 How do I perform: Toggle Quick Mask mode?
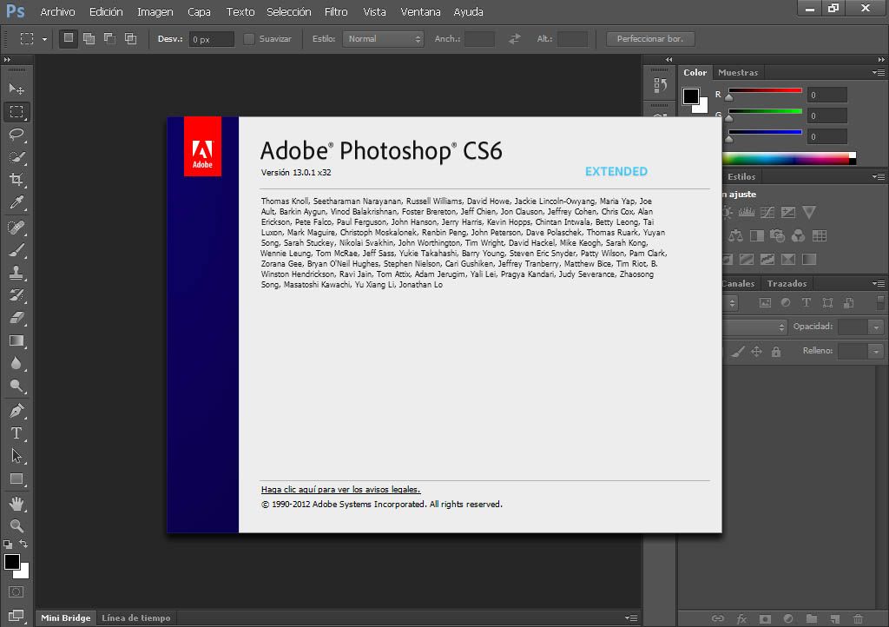coord(16,592)
